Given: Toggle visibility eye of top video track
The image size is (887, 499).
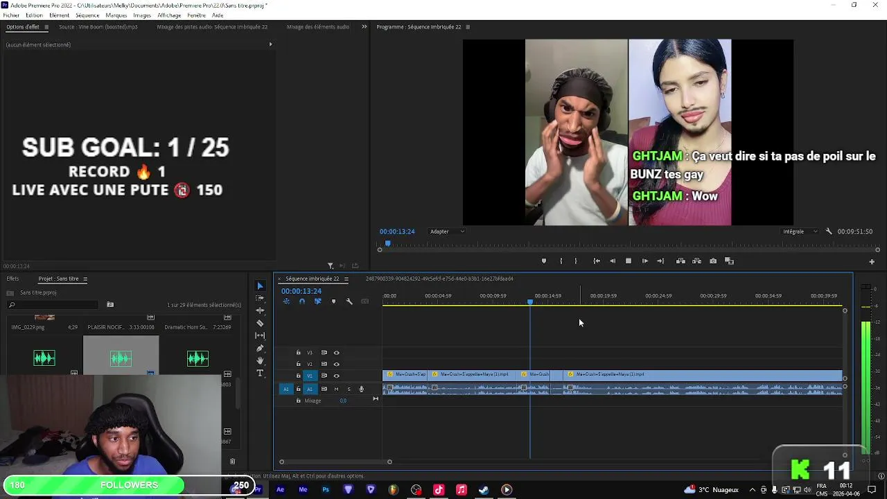Looking at the screenshot, I should coord(337,353).
